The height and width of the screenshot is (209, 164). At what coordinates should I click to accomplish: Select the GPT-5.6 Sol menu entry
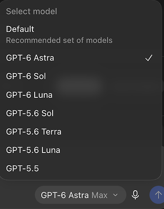click(81, 113)
